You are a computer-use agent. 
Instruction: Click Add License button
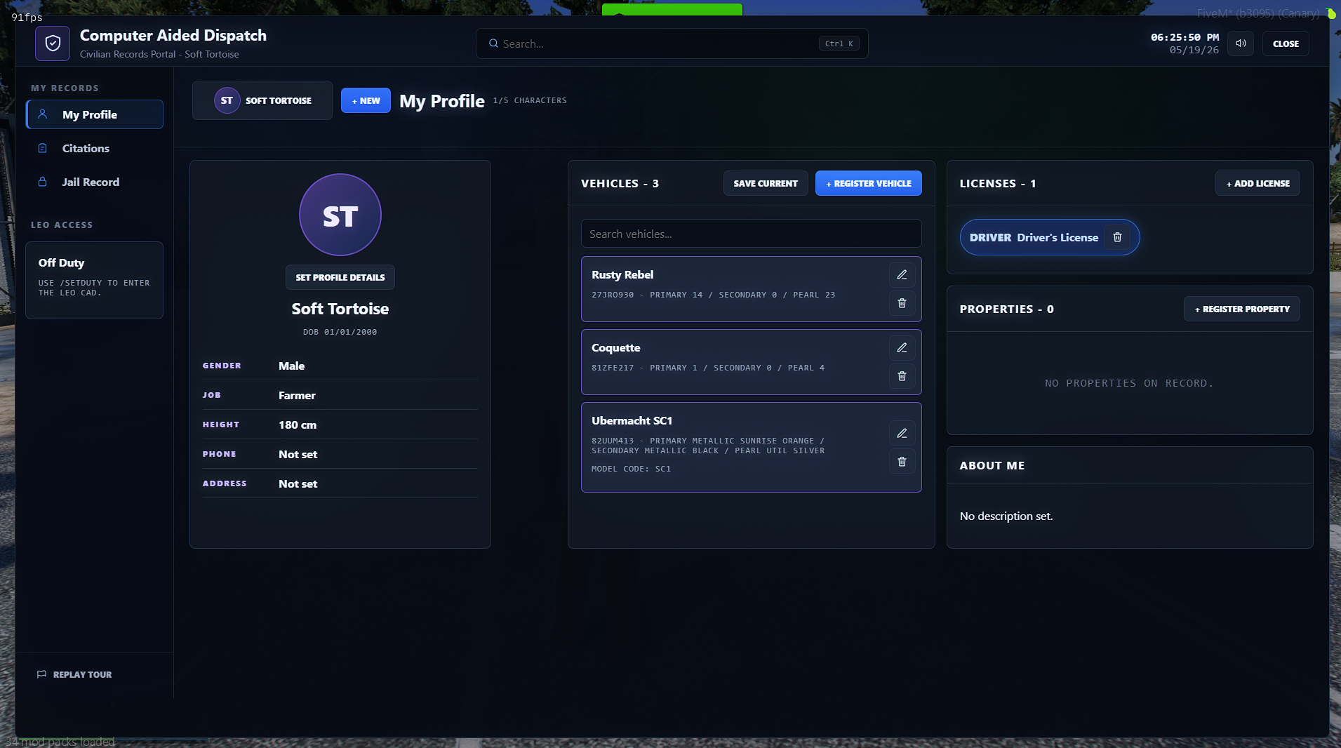pos(1257,183)
